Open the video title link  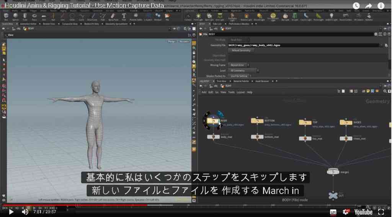coord(85,5)
